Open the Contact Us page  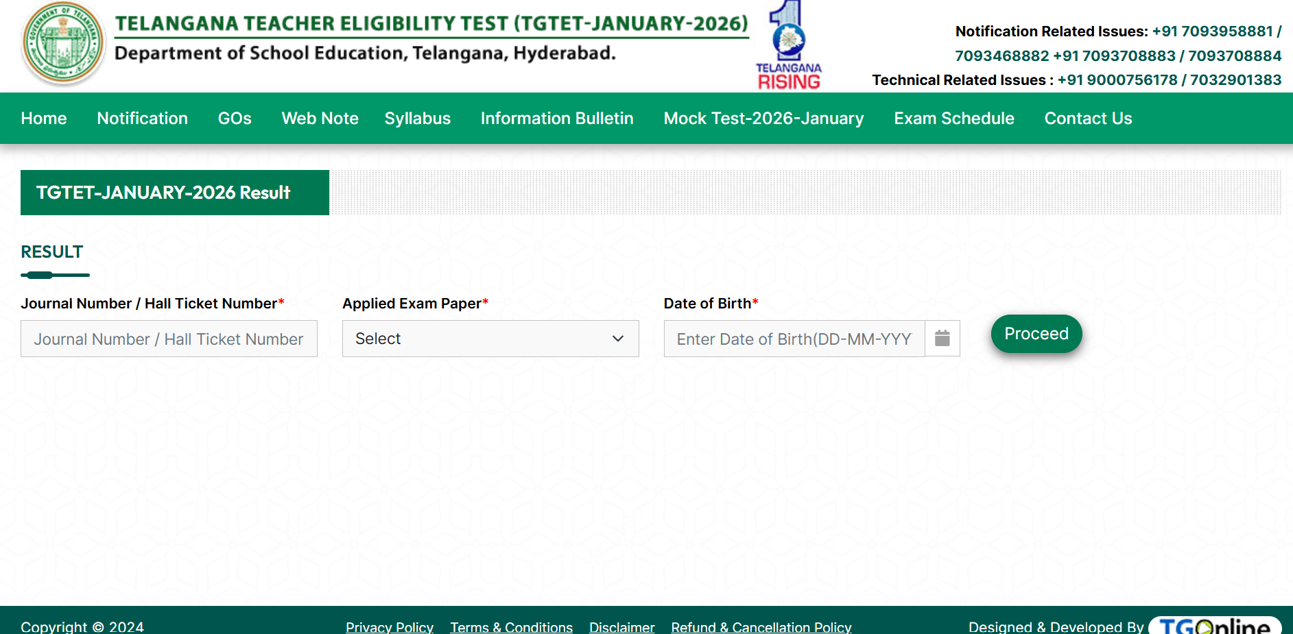pyautogui.click(x=1088, y=118)
